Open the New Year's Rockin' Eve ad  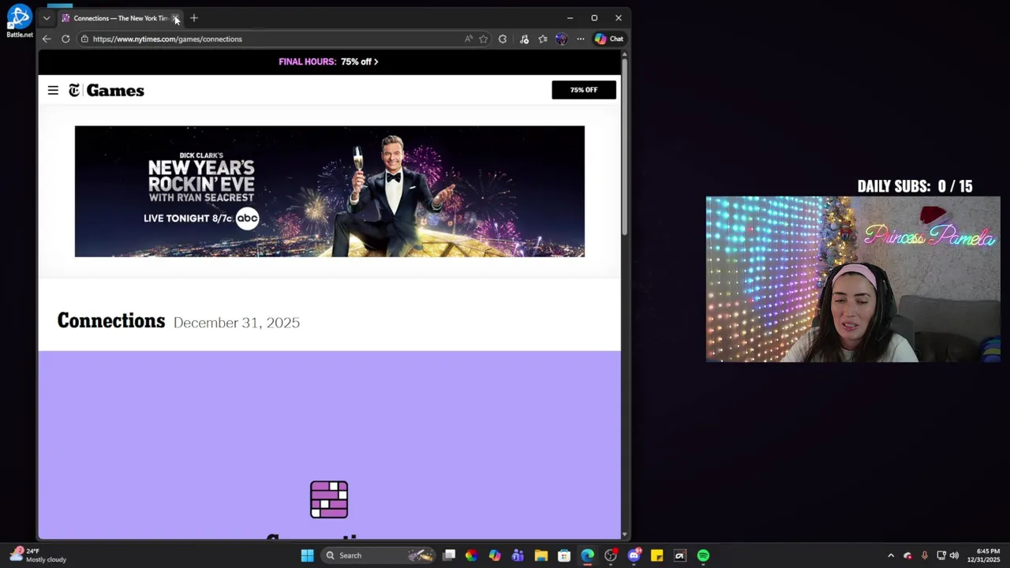[x=330, y=191]
